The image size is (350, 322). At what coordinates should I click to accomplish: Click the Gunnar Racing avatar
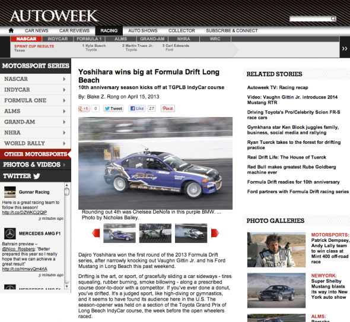click(x=10, y=192)
